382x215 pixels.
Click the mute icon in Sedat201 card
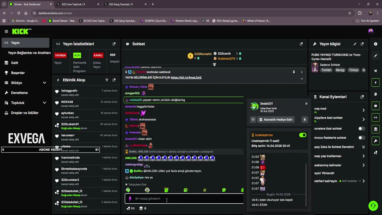(305, 119)
